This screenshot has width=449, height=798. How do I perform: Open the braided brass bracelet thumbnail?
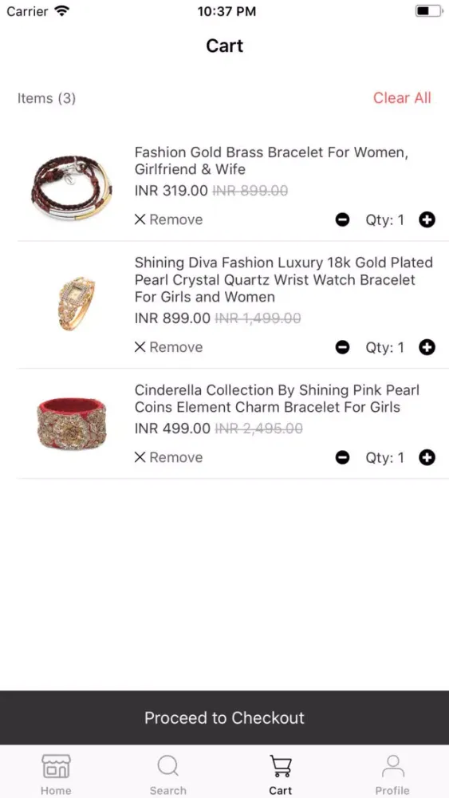(x=72, y=188)
